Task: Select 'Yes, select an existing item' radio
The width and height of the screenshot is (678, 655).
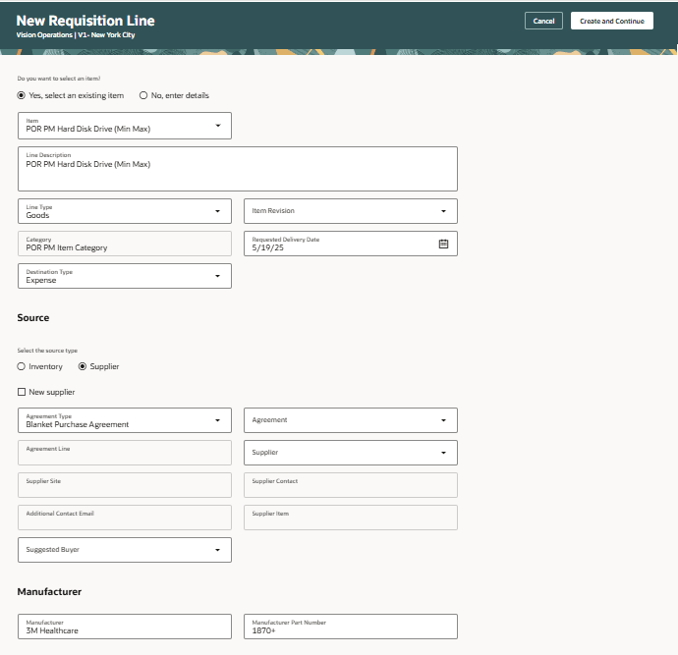Action: [22, 95]
